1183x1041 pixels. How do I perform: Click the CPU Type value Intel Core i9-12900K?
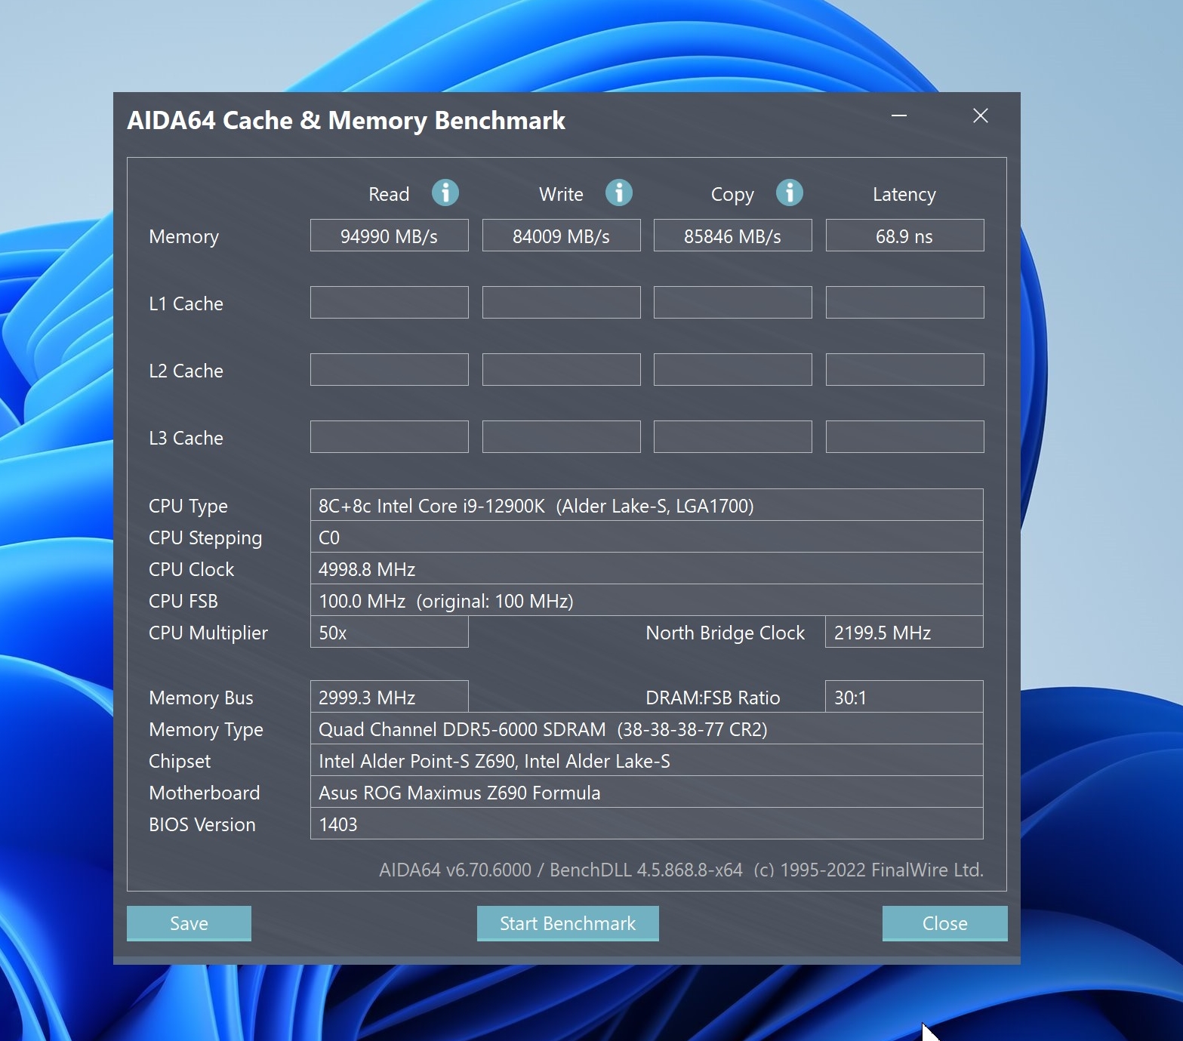pos(646,505)
